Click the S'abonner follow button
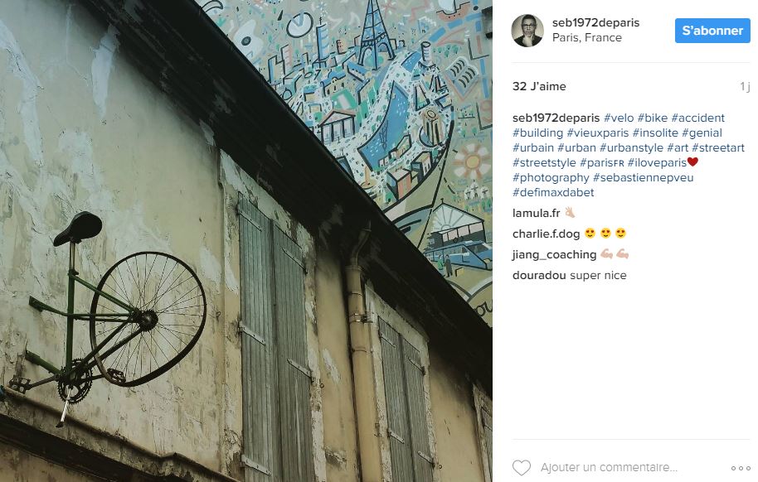Viewport: 758px width, 482px height. click(x=712, y=31)
